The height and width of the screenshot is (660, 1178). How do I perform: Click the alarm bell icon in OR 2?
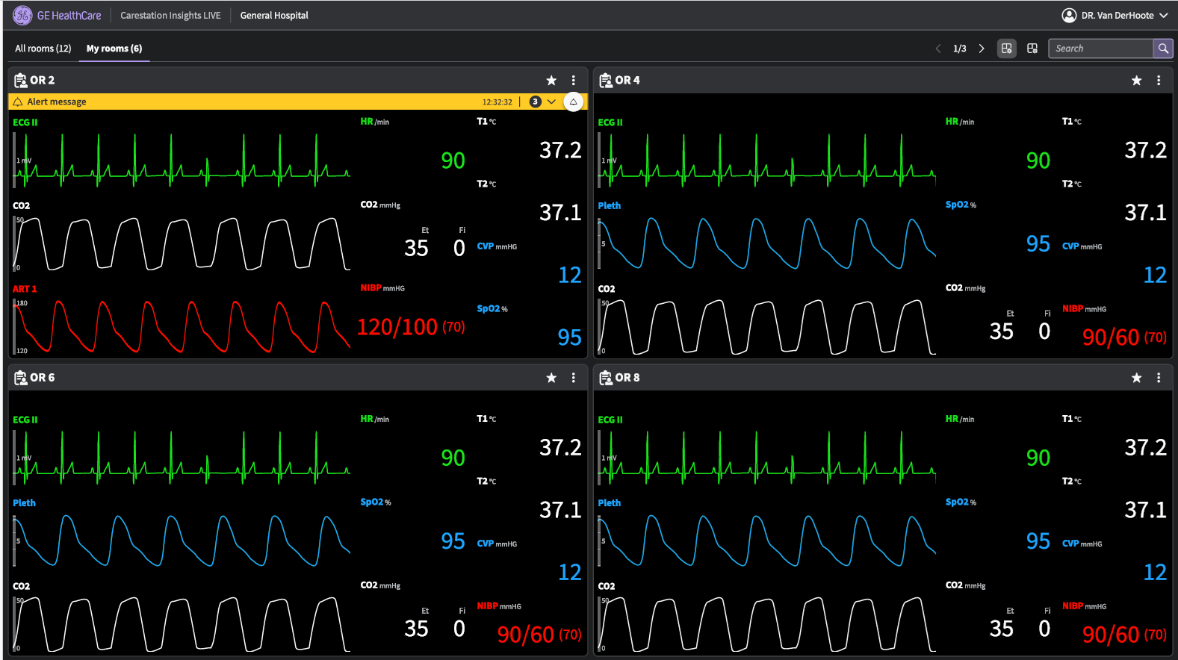573,102
